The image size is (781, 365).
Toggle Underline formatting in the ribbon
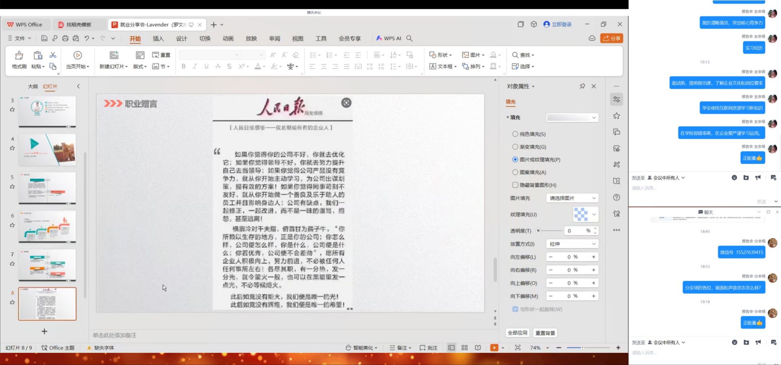[x=206, y=66]
